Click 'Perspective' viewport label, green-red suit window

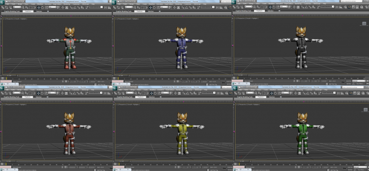[x=9, y=19]
